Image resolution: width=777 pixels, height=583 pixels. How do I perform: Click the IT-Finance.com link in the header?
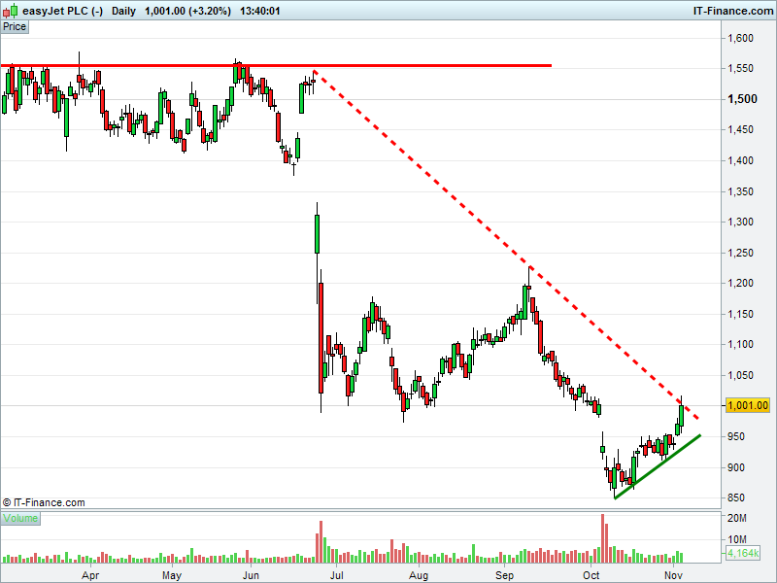(733, 11)
